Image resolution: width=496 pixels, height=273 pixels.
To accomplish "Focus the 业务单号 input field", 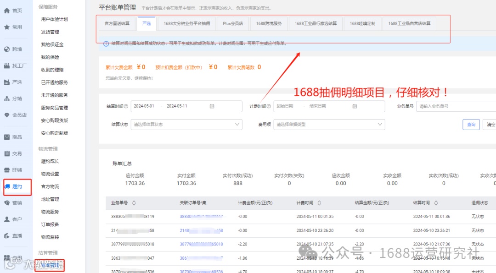I will 456,106.
